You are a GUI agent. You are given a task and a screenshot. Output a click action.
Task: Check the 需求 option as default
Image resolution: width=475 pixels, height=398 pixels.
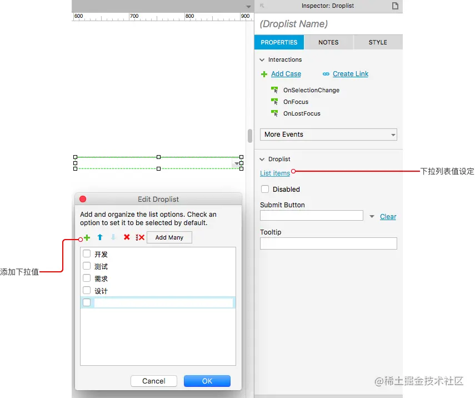[87, 278]
